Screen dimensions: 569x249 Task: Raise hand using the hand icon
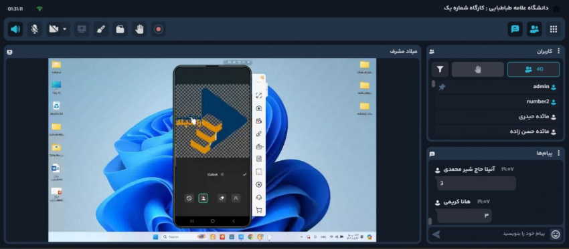tap(139, 29)
